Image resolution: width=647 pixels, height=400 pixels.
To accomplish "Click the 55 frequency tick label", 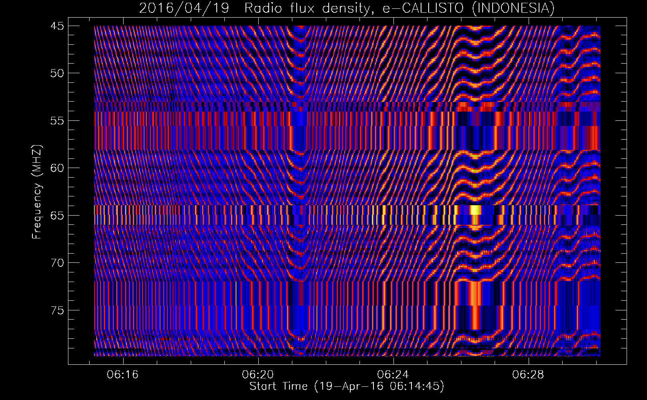I will point(57,121).
